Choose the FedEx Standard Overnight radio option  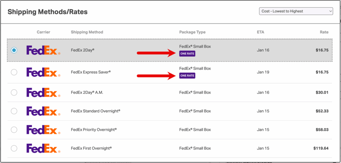coord(14,111)
